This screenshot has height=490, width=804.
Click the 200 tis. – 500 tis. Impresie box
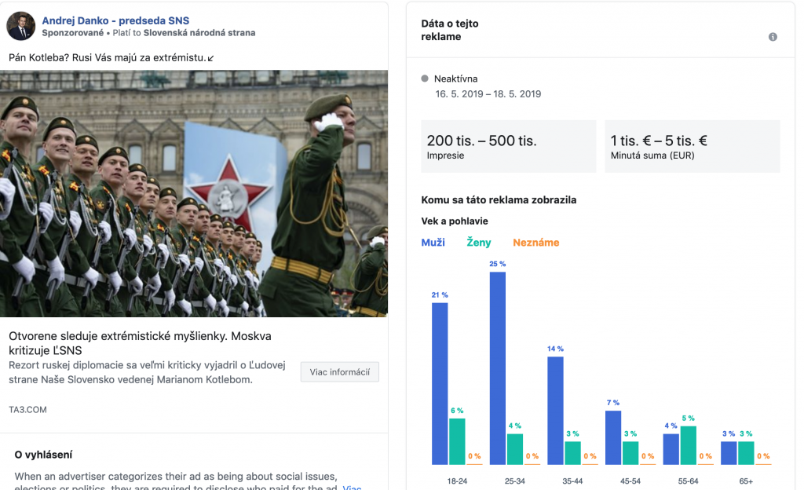(509, 146)
